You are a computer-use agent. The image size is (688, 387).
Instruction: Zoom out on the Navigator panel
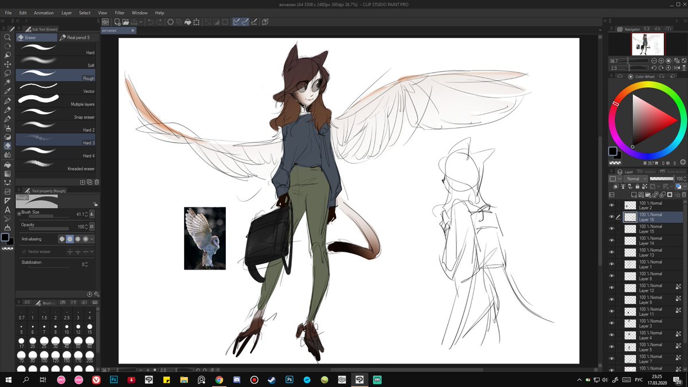654,61
